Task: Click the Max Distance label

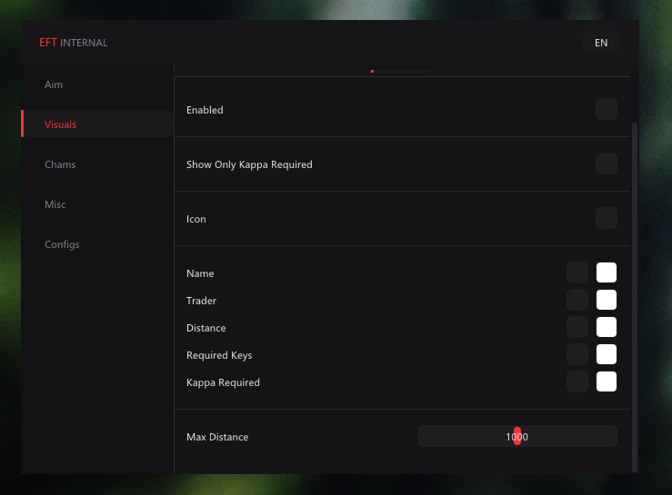Action: pyautogui.click(x=217, y=437)
